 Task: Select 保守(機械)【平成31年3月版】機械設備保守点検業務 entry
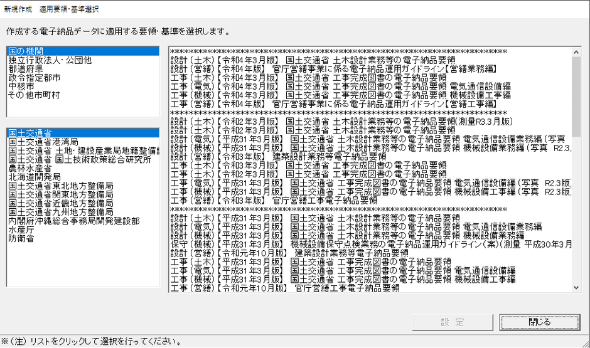370,245
